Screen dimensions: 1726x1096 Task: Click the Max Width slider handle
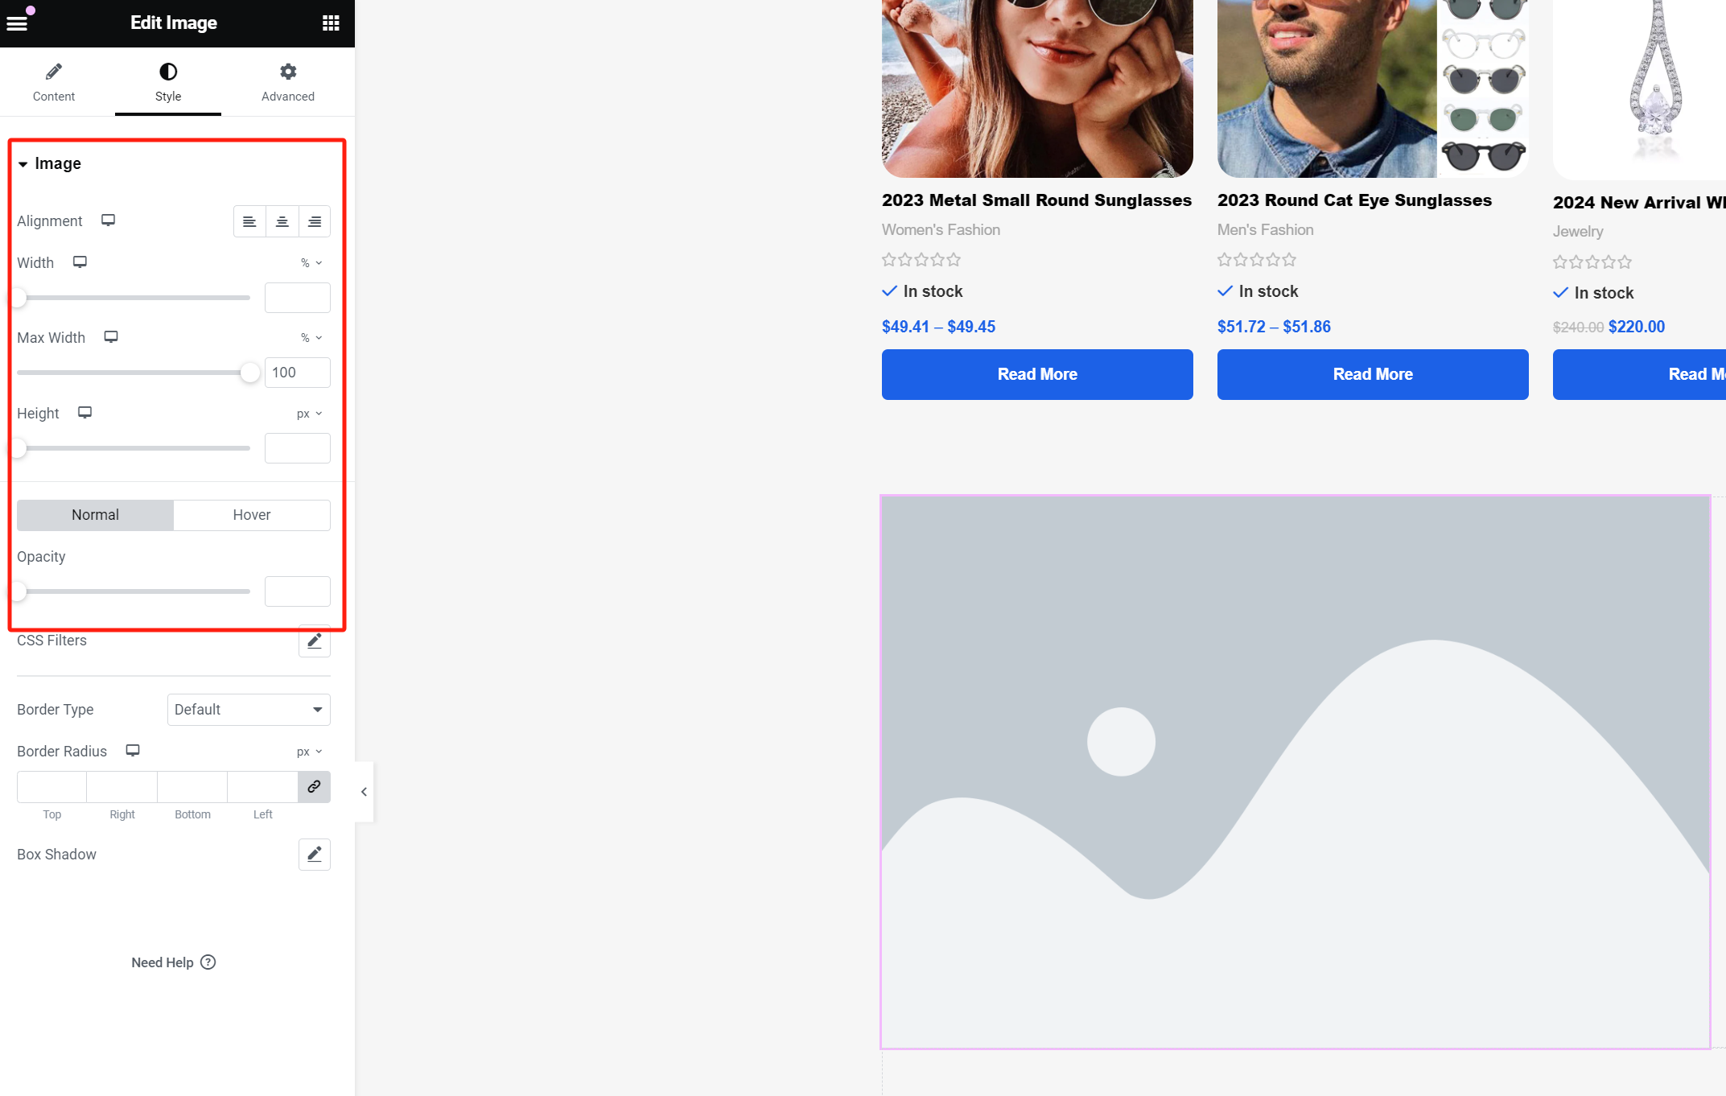point(250,373)
